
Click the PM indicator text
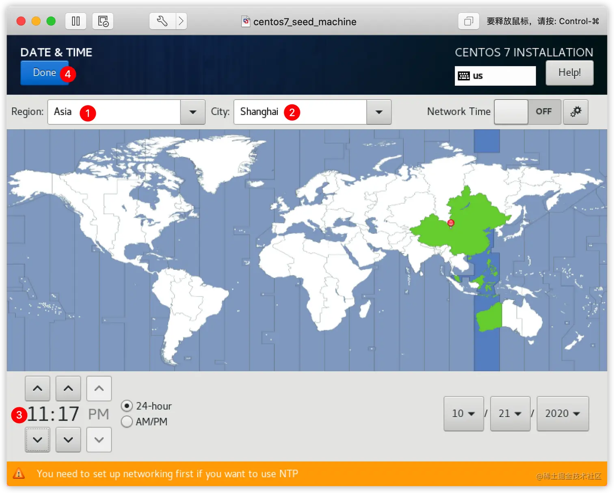point(99,414)
